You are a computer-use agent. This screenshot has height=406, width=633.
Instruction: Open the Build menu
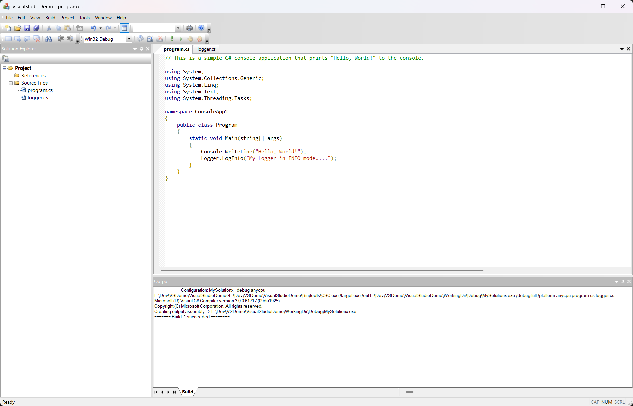[50, 18]
